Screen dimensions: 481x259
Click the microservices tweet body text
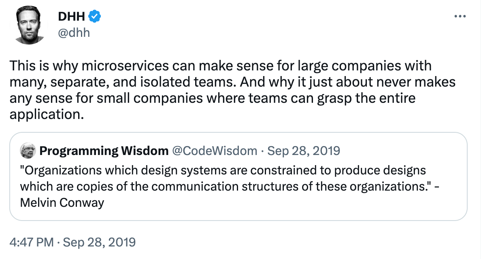[231, 89]
